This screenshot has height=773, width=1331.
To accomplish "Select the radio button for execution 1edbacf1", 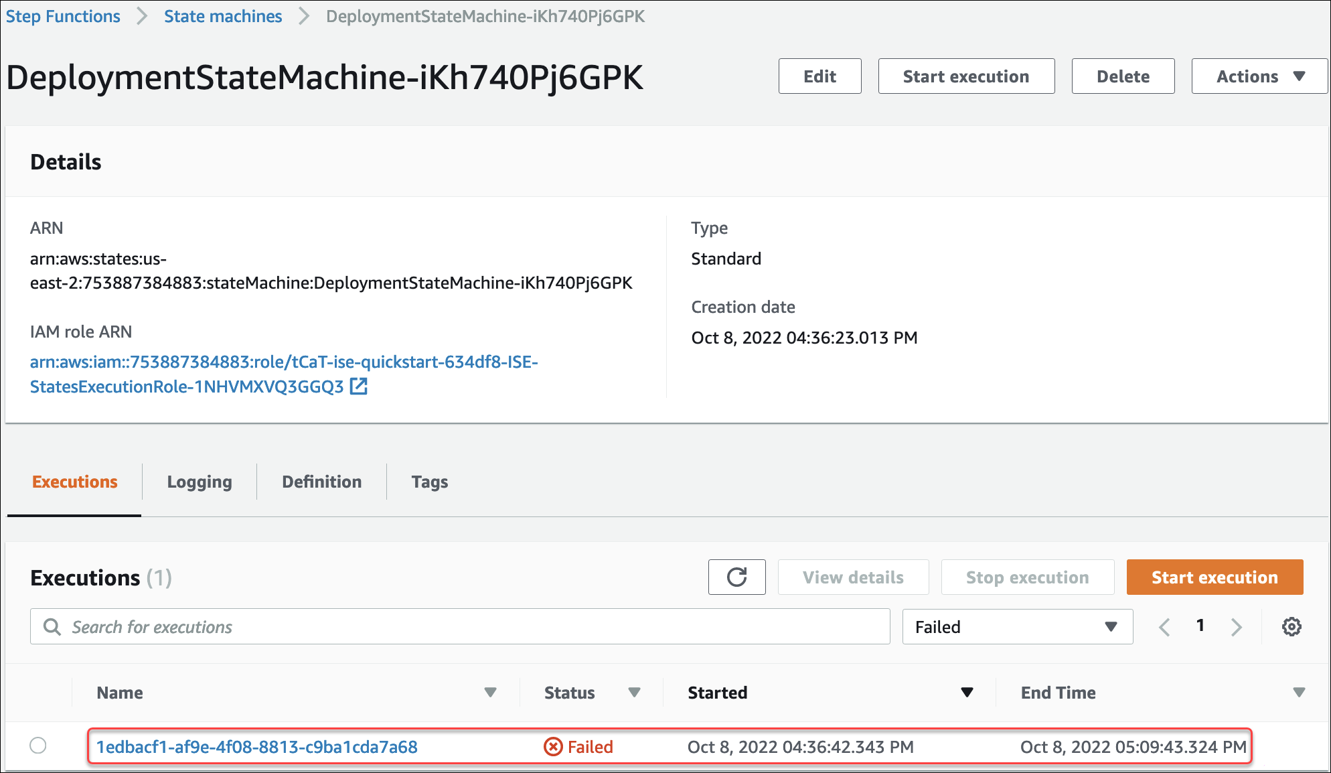I will pyautogui.click(x=38, y=745).
